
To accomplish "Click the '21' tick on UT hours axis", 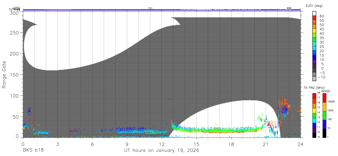I will 266,144.
